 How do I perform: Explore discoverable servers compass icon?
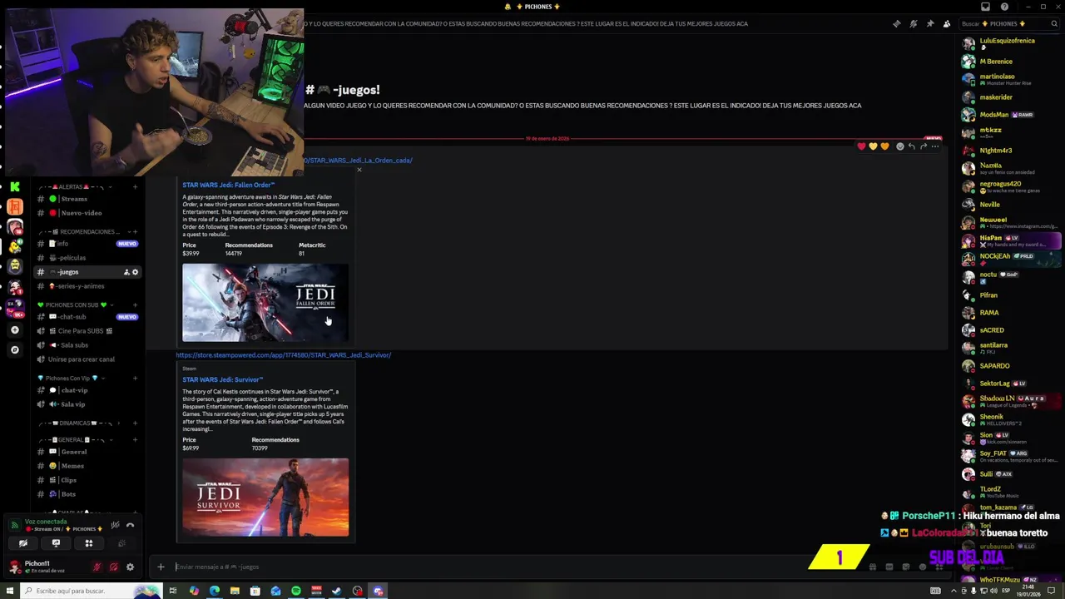[x=14, y=350]
